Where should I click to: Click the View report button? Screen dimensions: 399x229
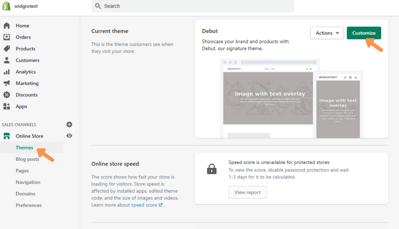(247, 192)
